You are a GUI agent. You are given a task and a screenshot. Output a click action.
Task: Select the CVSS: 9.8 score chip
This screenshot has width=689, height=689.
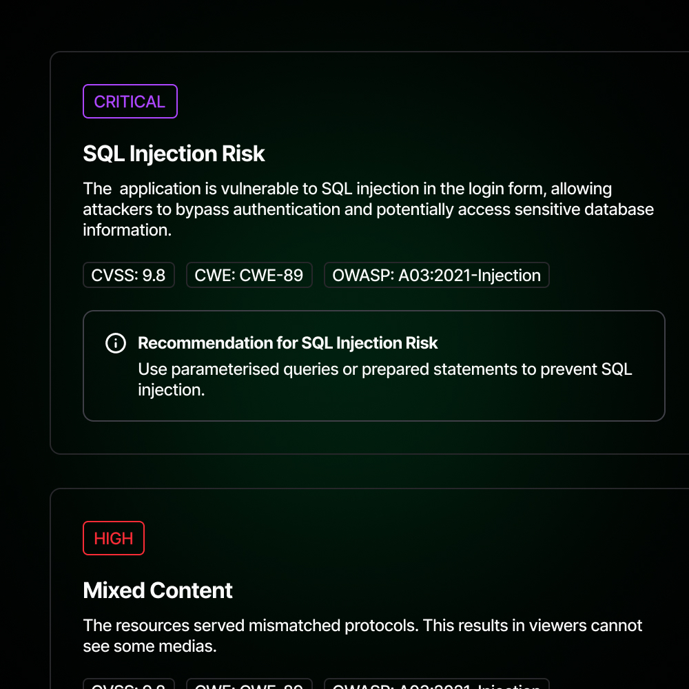coord(128,275)
